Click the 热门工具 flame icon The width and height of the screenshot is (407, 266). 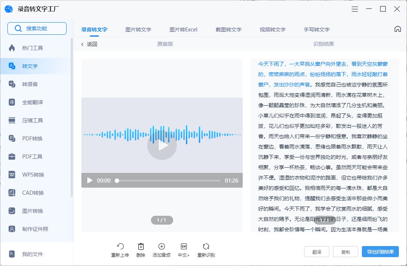12,48
